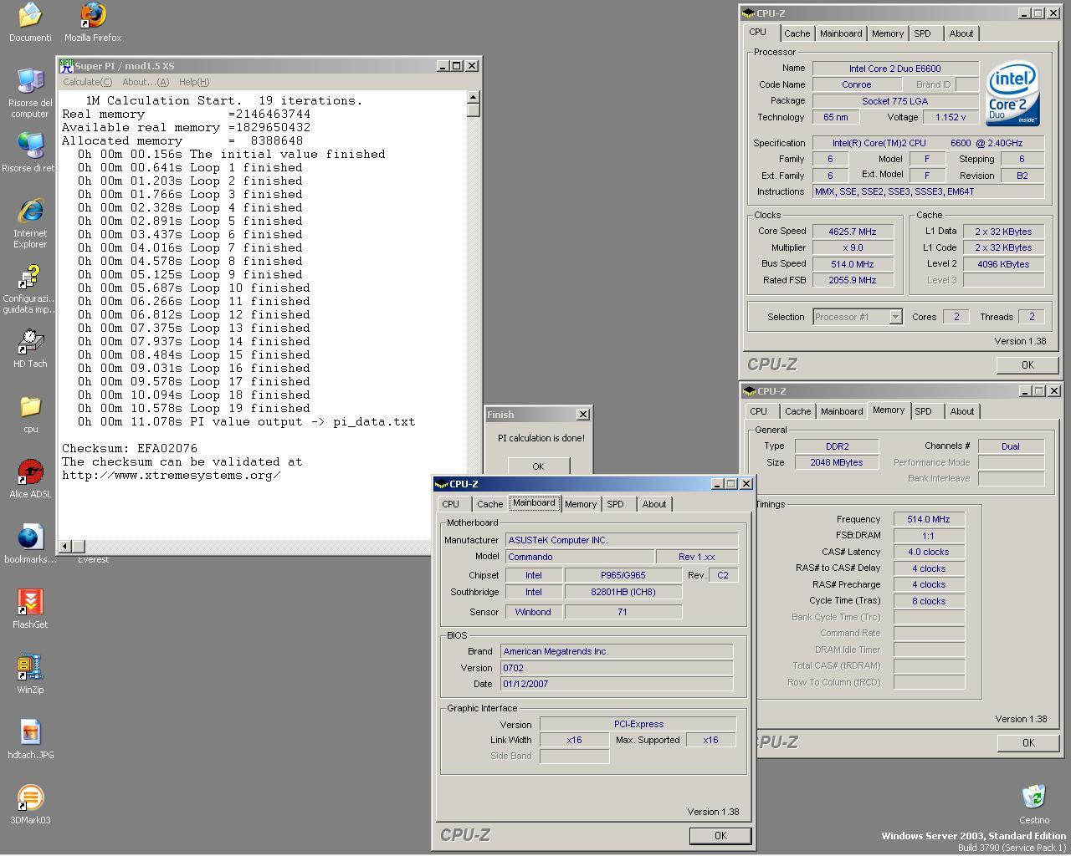
Task: Open About tab in top CPU-Z window
Action: [x=961, y=33]
